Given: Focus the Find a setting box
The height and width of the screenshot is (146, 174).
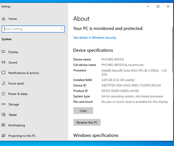Looking at the screenshot, I should pyautogui.click(x=33, y=29).
